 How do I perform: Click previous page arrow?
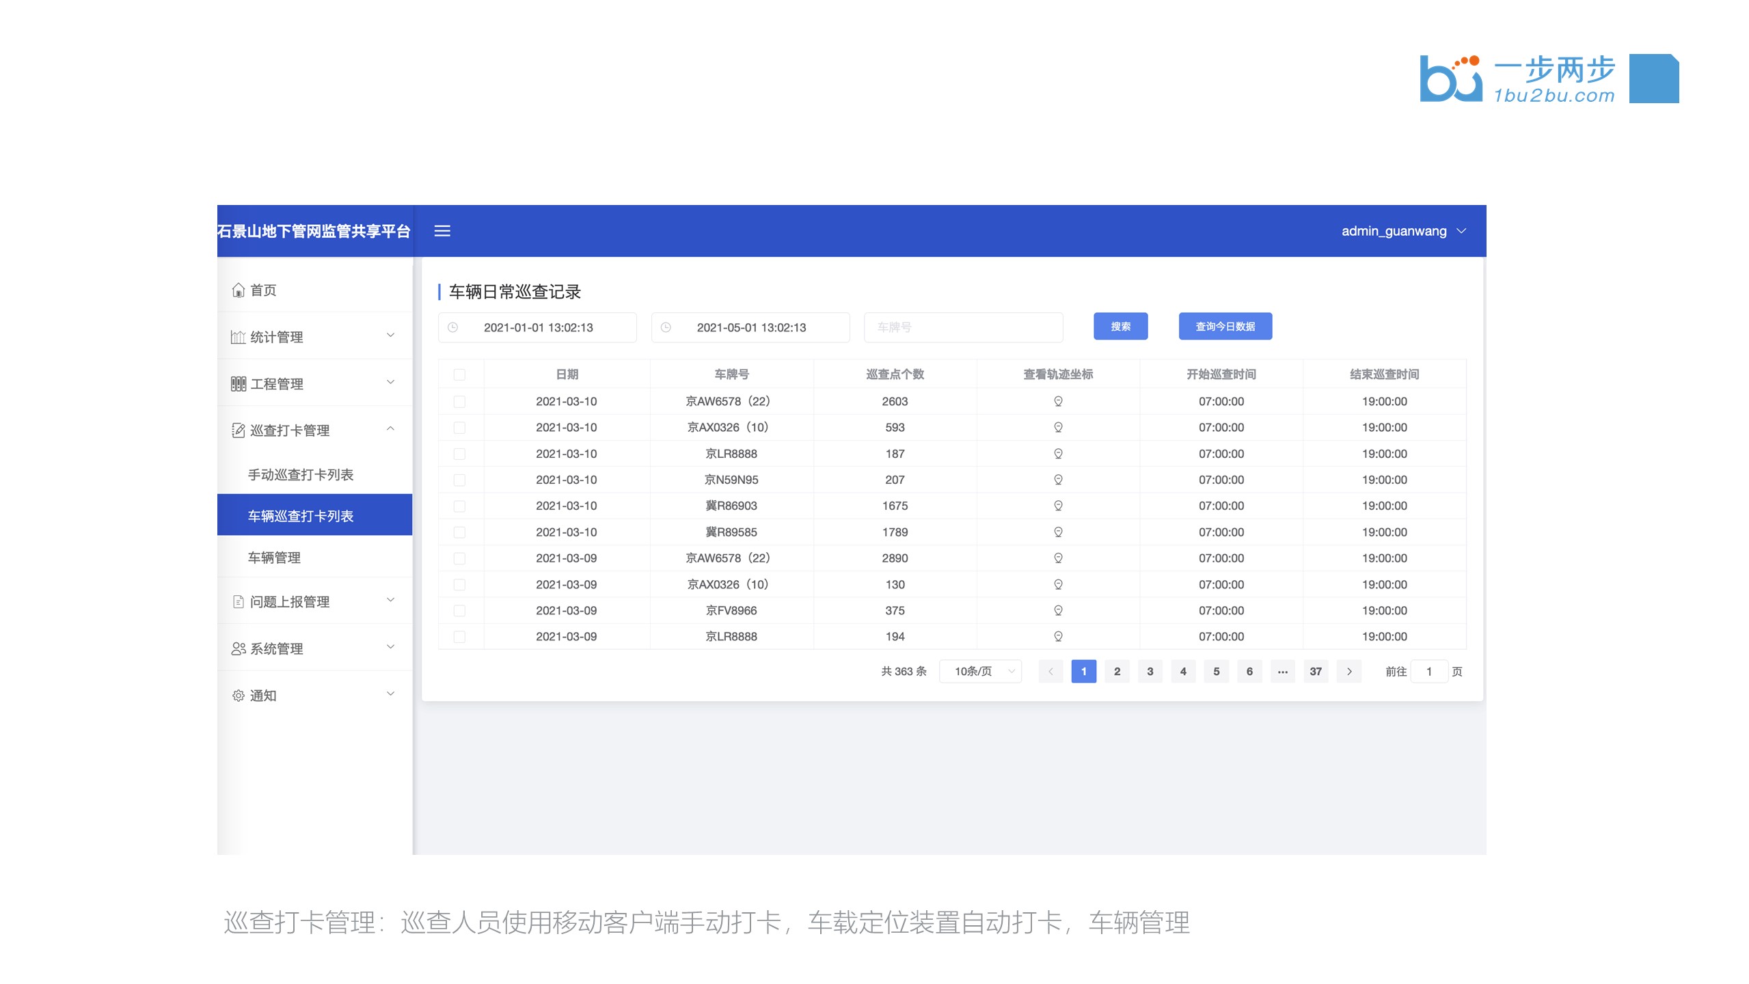(x=1050, y=672)
